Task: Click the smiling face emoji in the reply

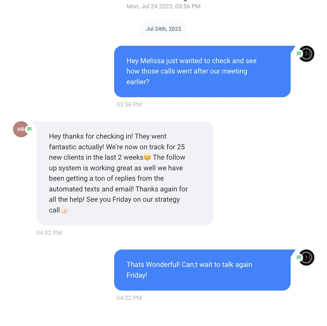Action: [x=147, y=157]
